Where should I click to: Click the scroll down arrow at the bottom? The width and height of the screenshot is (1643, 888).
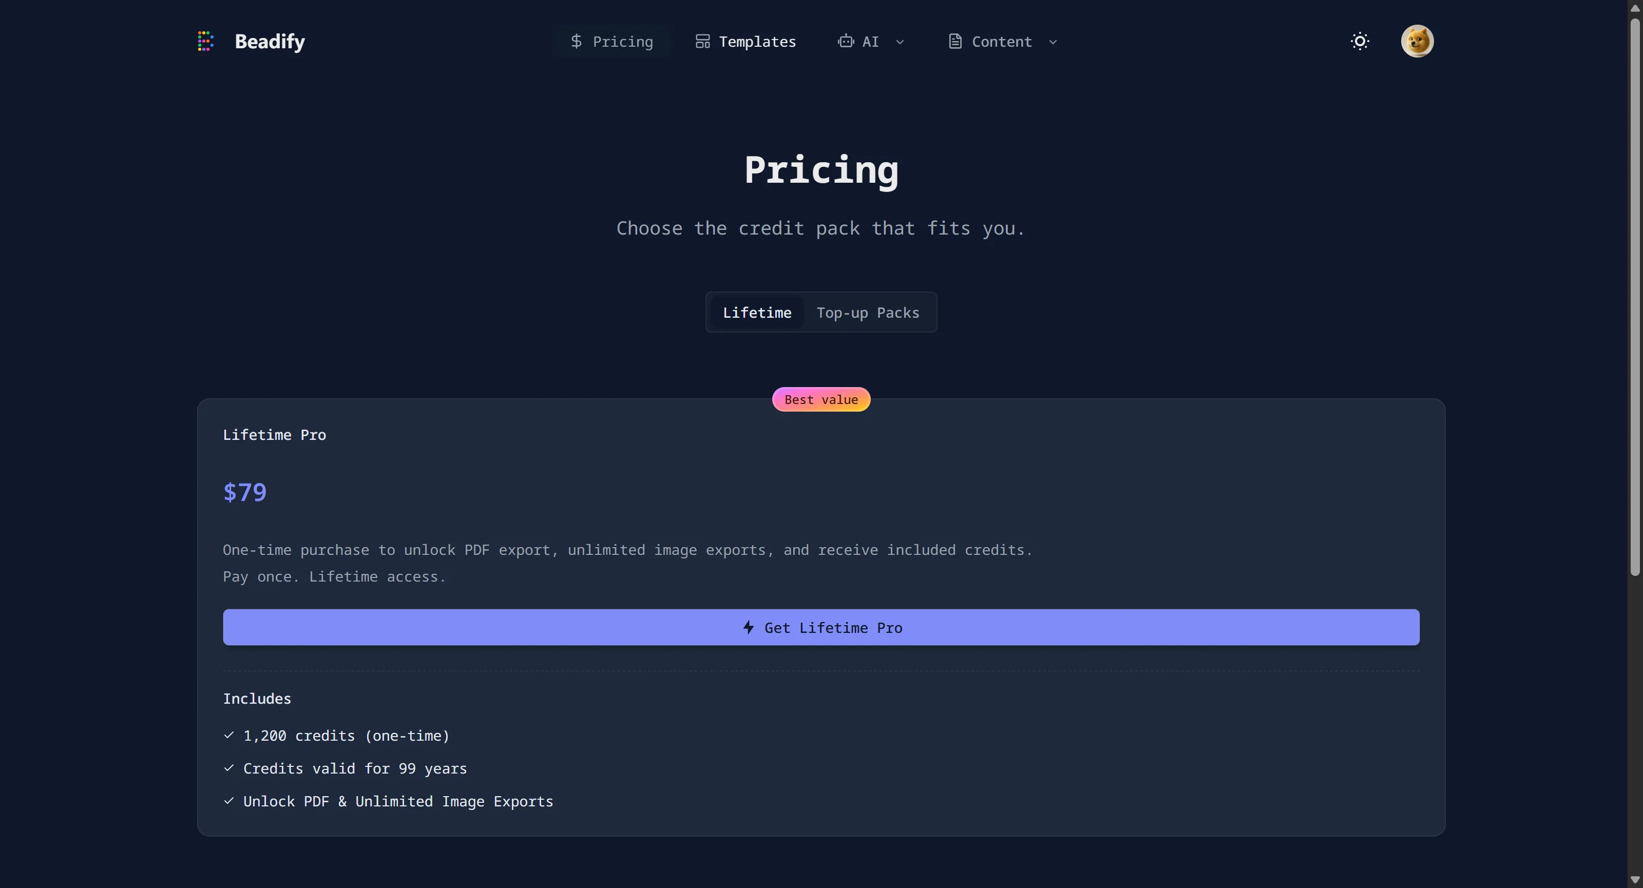click(1635, 880)
